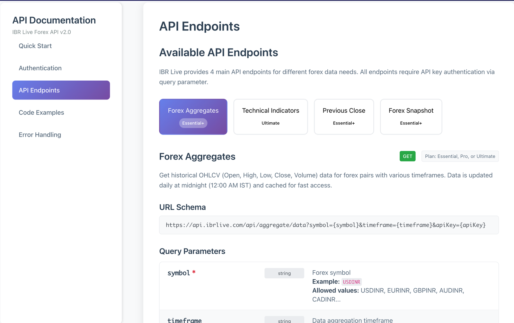The width and height of the screenshot is (514, 323).
Task: Click the Query Parameters heading
Action: pyautogui.click(x=192, y=251)
